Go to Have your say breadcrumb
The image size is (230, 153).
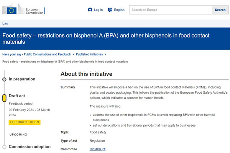36,54
